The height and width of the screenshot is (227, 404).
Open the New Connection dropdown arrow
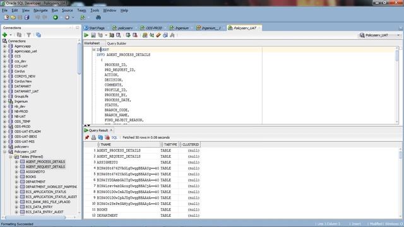(11, 35)
